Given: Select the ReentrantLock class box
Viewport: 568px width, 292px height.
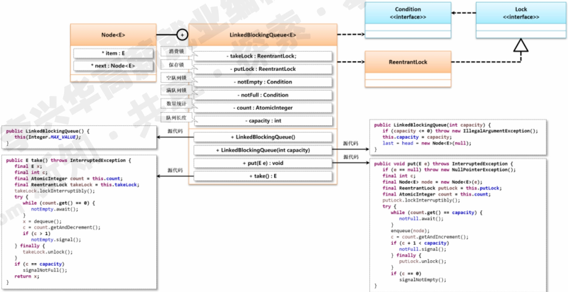Looking at the screenshot, I should coord(408,62).
